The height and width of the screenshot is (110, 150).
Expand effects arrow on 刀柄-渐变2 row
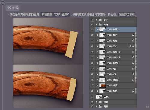click(136, 63)
